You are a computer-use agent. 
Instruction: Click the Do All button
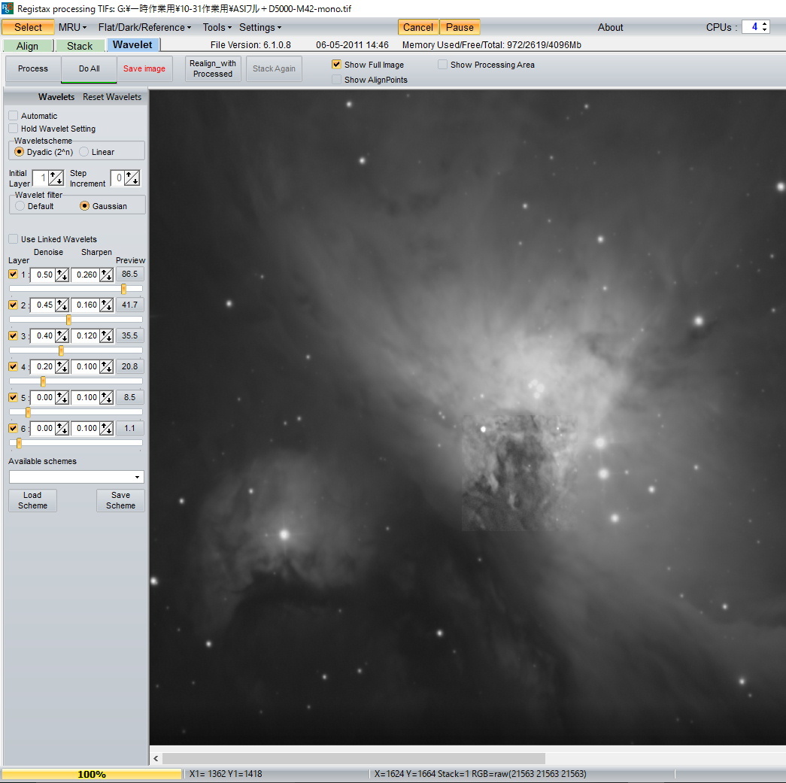point(90,68)
